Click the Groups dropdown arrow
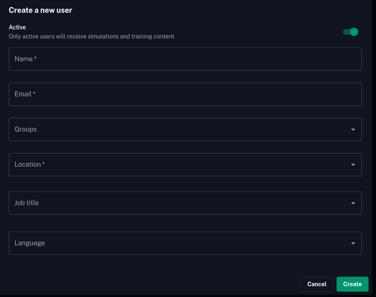Viewport: 376px width, 297px height. pyautogui.click(x=353, y=129)
